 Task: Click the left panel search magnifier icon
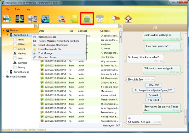point(37,26)
